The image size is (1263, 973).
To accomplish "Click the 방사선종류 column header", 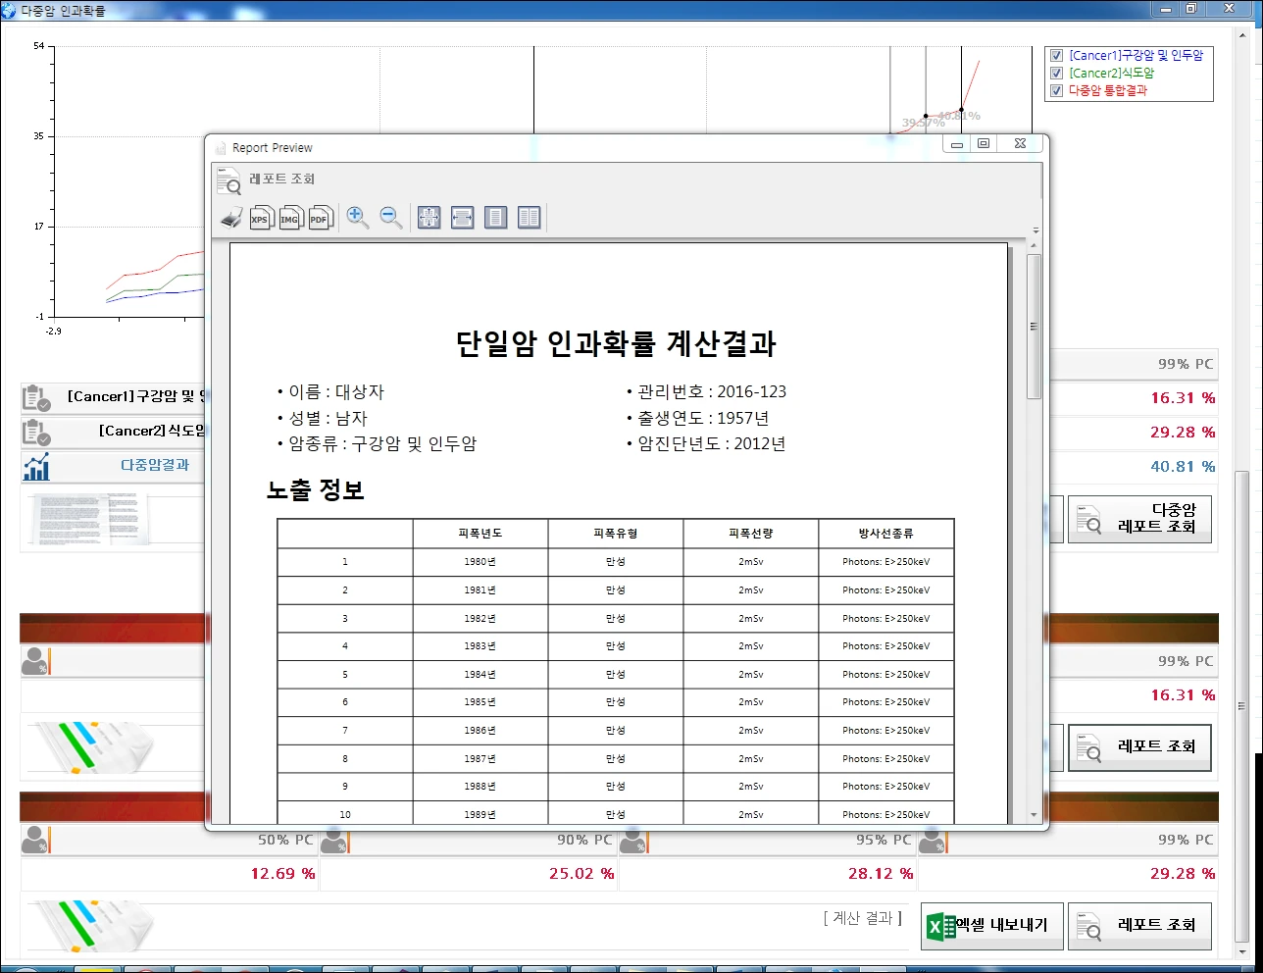I will 885,534.
